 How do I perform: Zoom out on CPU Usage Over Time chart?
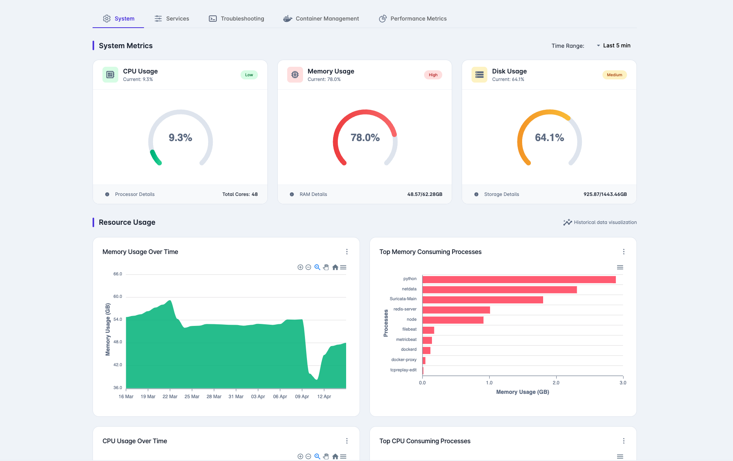(308, 457)
